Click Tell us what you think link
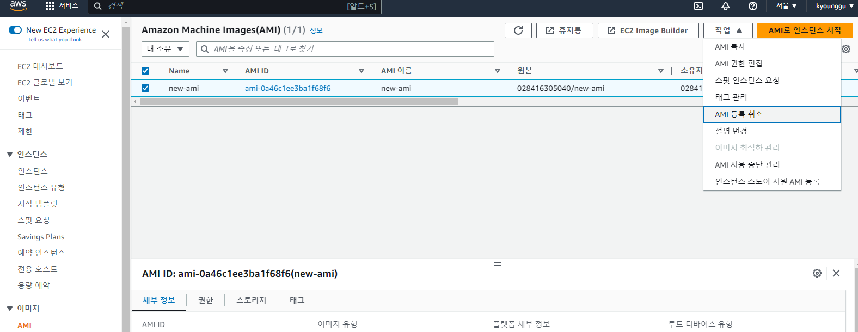This screenshot has height=332, width=858. [54, 40]
